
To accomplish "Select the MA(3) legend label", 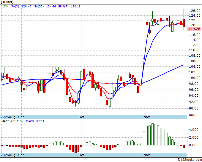I will click(x=15, y=7).
